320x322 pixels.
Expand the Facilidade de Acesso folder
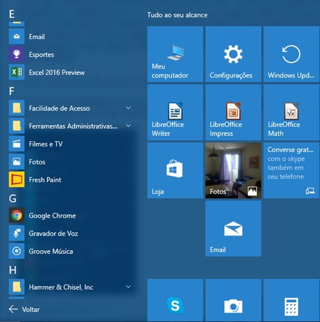[128, 108]
